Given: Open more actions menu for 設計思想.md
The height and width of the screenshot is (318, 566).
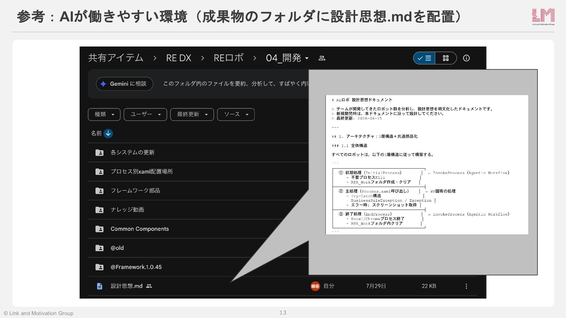Looking at the screenshot, I should (466, 286).
